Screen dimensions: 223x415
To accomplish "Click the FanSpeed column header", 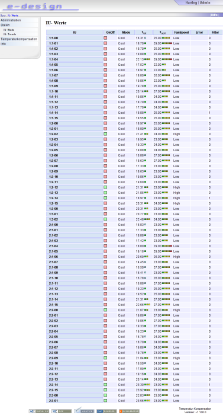I will 182,32.
